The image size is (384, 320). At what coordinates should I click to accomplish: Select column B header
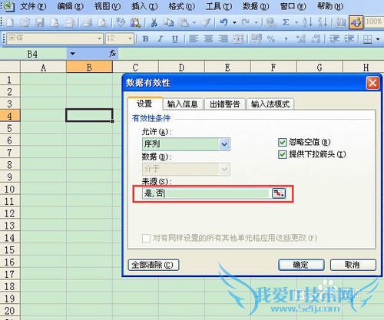point(89,68)
